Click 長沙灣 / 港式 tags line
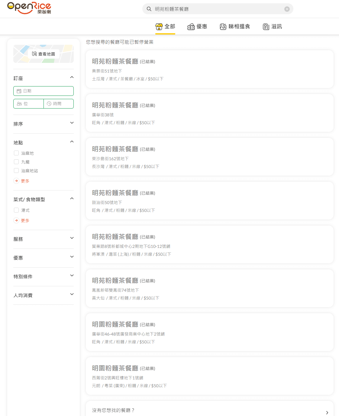Screen dimensions: 339x416 coord(126,167)
